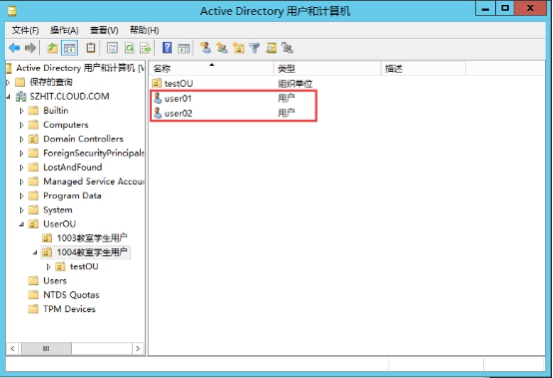Screen dimensions: 553x378
Task: Expand the Program Data node arrow
Action: coord(22,195)
